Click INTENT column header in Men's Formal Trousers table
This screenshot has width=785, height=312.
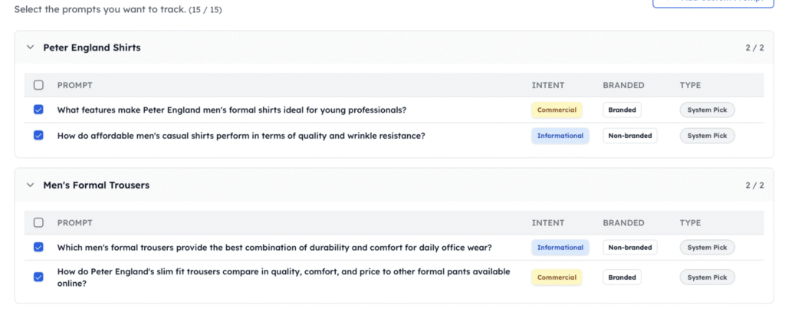[547, 223]
